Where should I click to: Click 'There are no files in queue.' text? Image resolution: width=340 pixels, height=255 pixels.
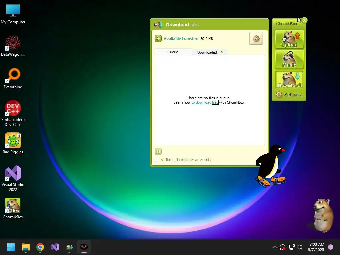[209, 98]
